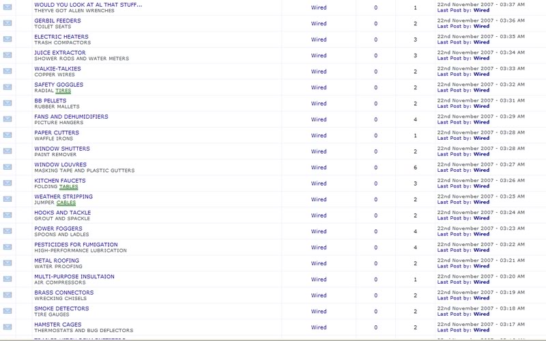Open the WINDOW LOUVRES thread
546x341 pixels.
(60, 164)
